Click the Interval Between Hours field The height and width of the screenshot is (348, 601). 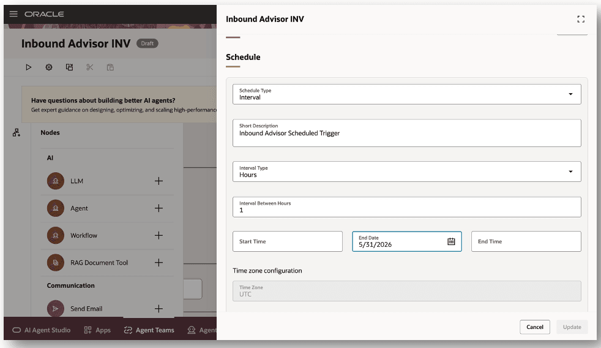pyautogui.click(x=406, y=207)
